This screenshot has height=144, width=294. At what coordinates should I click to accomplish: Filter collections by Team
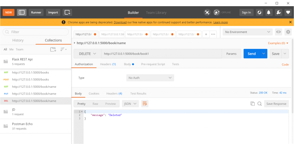point(20,49)
